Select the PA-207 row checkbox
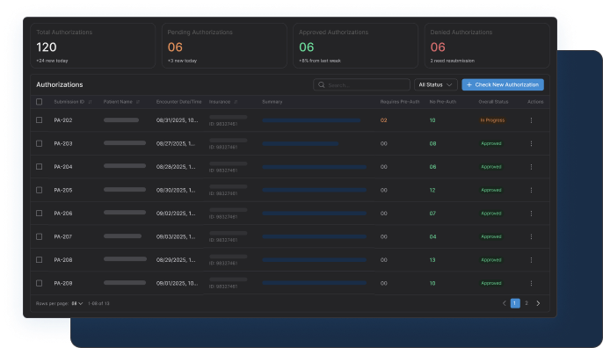The width and height of the screenshot is (603, 348). [40, 236]
